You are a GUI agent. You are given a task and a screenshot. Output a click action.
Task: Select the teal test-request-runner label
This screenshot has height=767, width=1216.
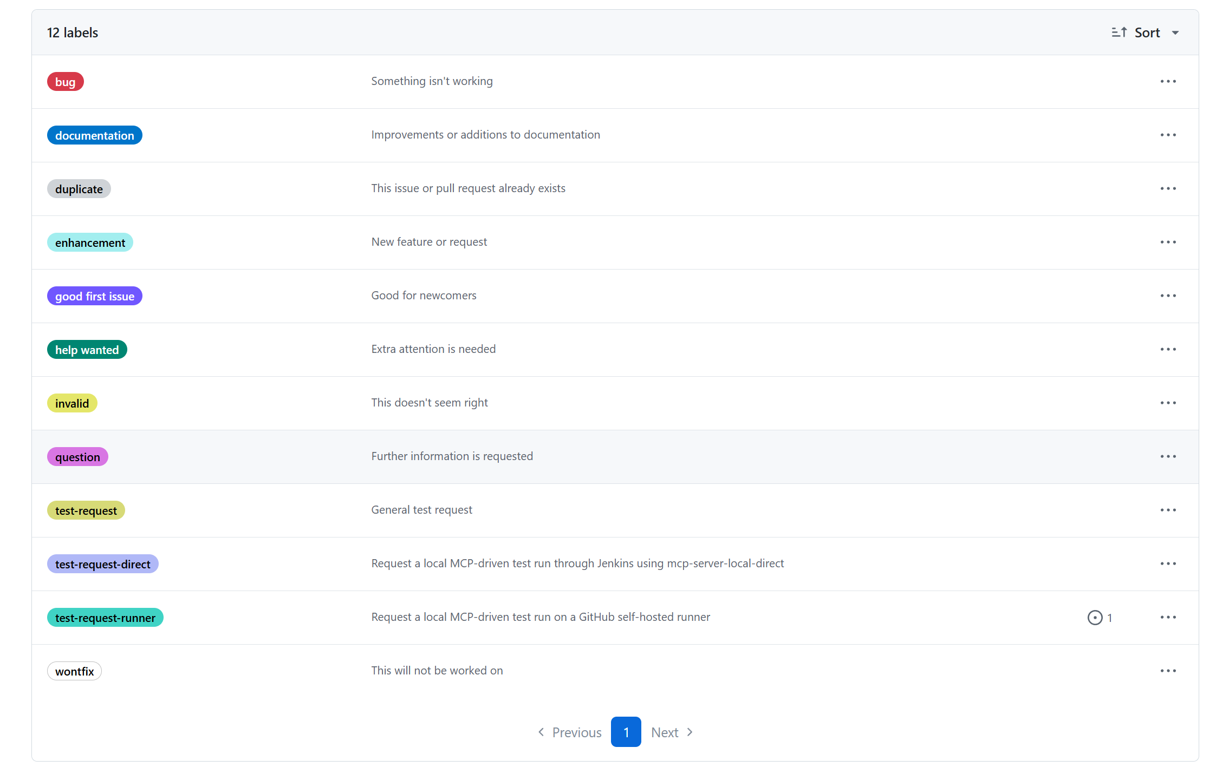point(105,618)
